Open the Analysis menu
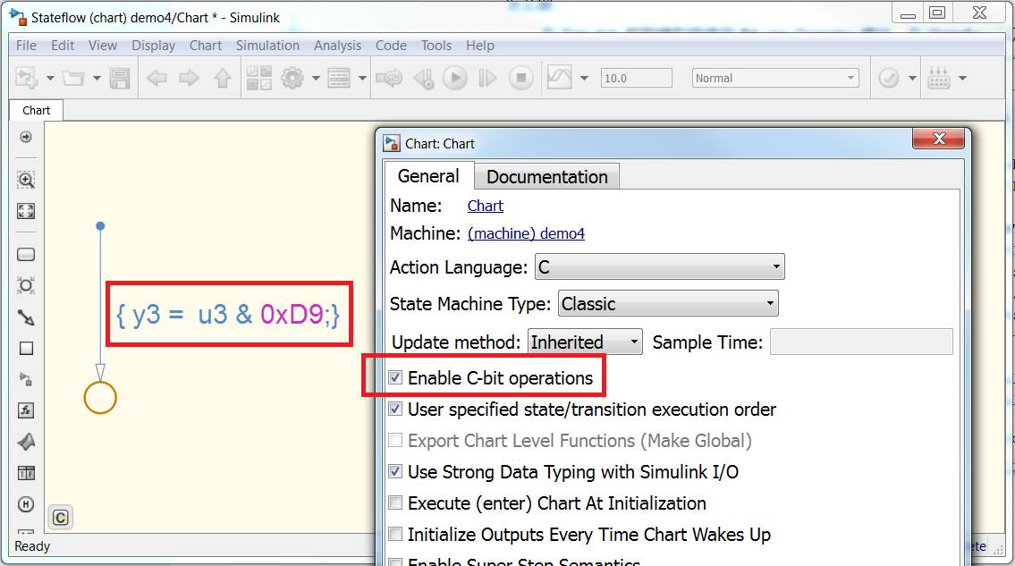 point(337,46)
